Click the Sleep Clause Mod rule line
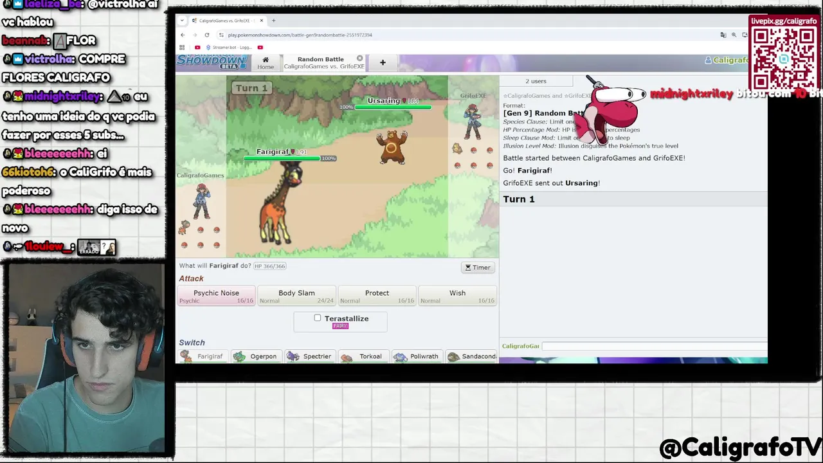Viewport: 823px width, 463px height. 566,138
